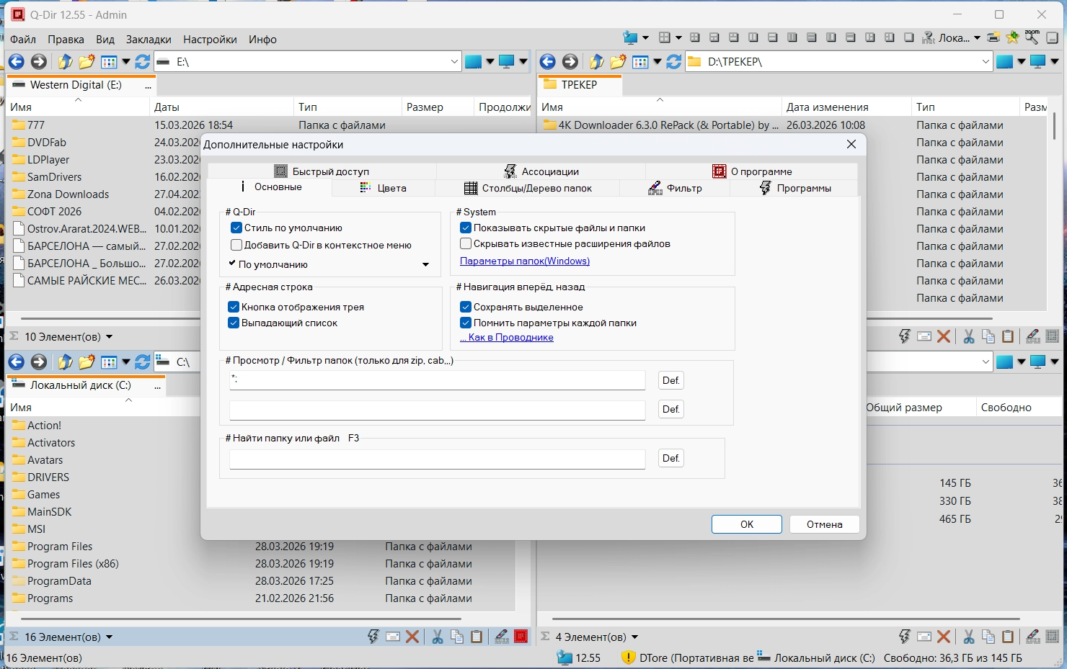This screenshot has height=669, width=1067.
Task: Click the Найти папку или файл input field
Action: point(437,459)
